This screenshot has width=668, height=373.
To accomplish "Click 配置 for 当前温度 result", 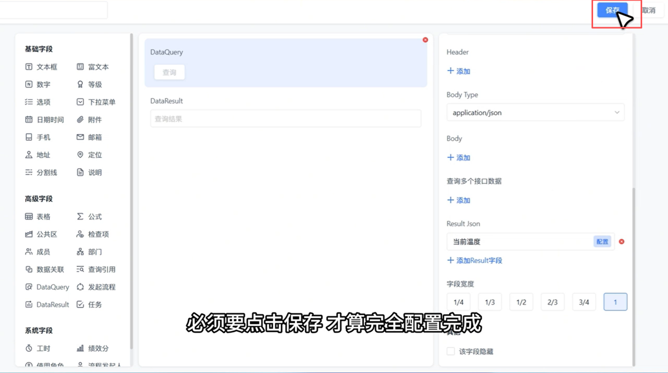I will [x=602, y=242].
